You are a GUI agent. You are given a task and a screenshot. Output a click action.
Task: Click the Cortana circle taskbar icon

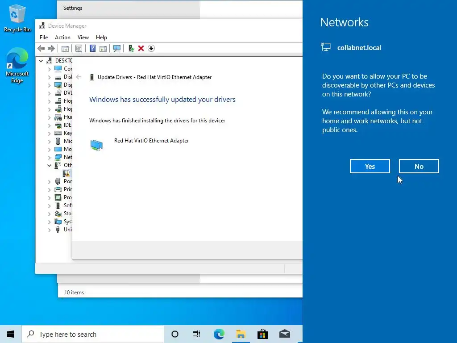pos(175,334)
